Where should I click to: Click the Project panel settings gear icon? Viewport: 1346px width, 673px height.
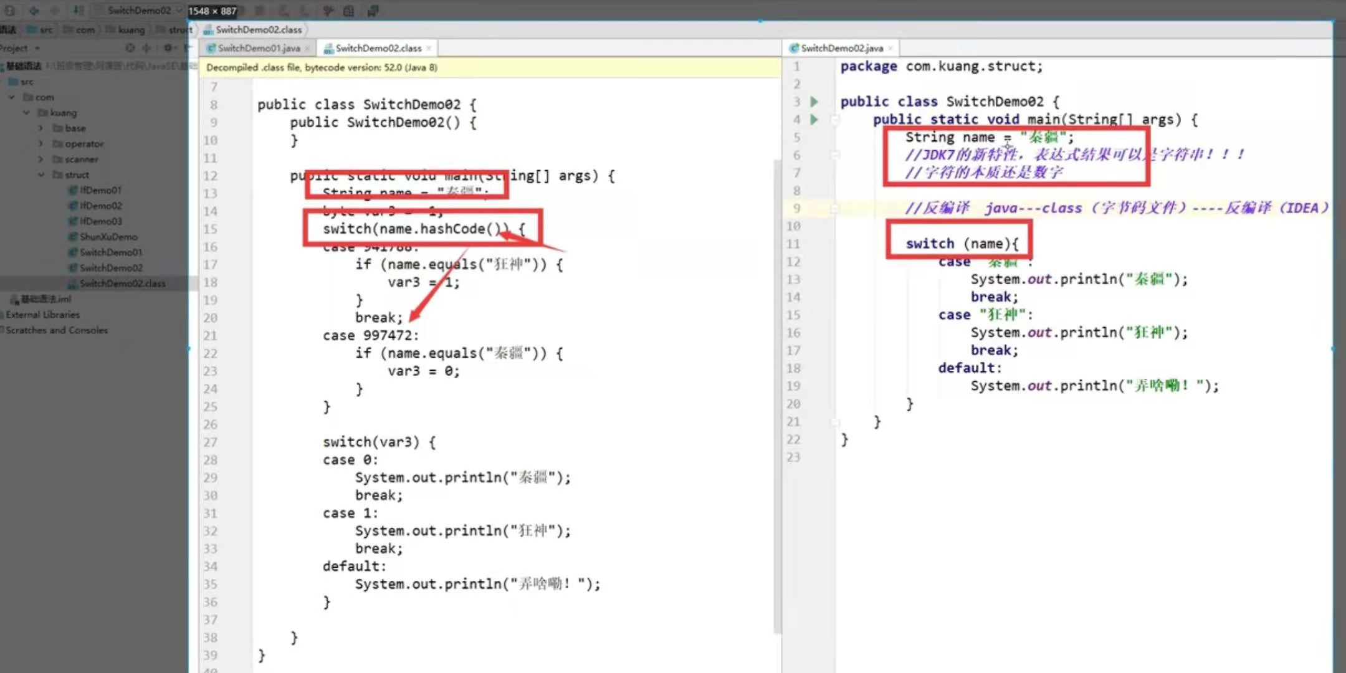[168, 48]
